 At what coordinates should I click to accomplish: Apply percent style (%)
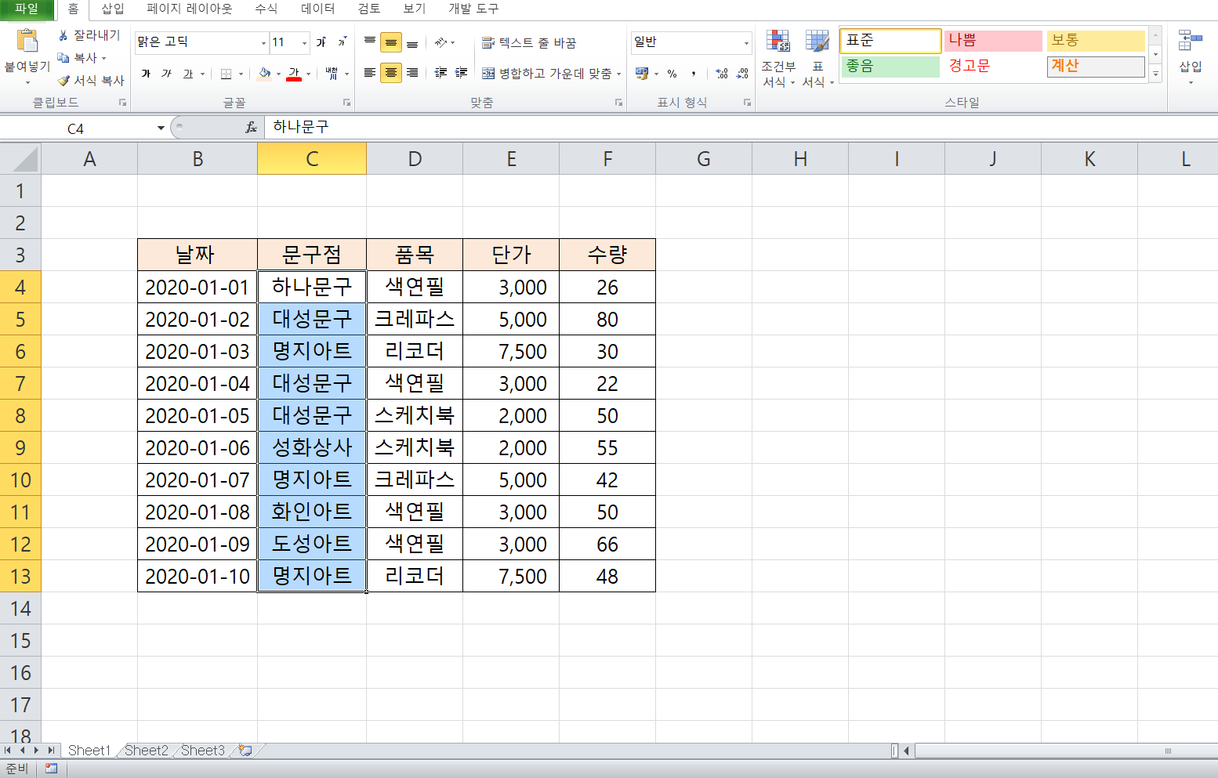(672, 74)
